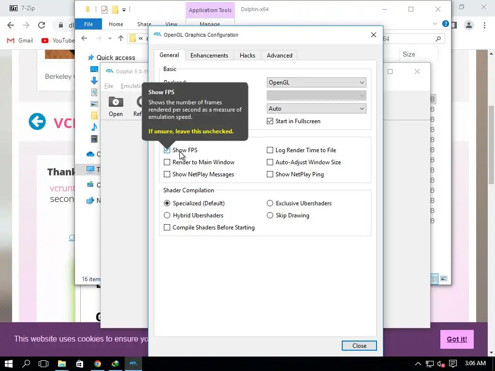This screenshot has width=495, height=371.
Task: Open the Home ribbon tab in File Explorer
Action: click(116, 24)
